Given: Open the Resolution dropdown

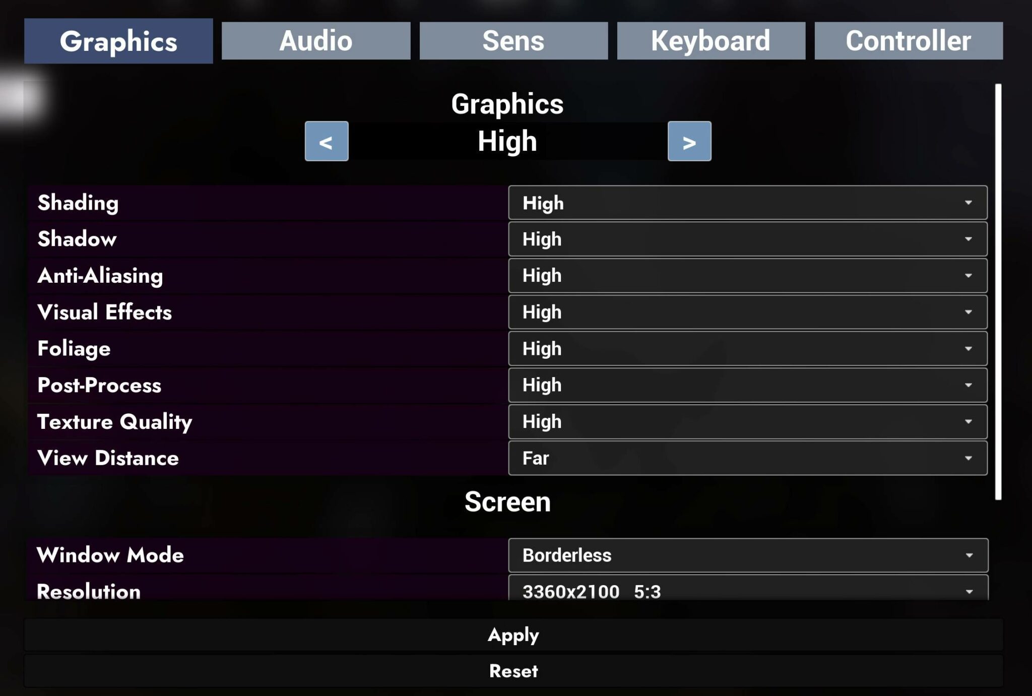Looking at the screenshot, I should 747,591.
